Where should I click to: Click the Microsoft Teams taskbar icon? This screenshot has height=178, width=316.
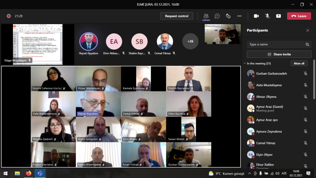40,173
